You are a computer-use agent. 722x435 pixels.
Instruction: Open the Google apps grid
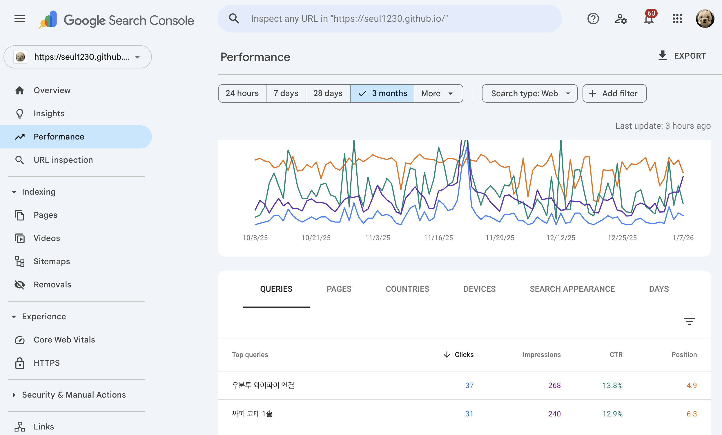click(677, 19)
